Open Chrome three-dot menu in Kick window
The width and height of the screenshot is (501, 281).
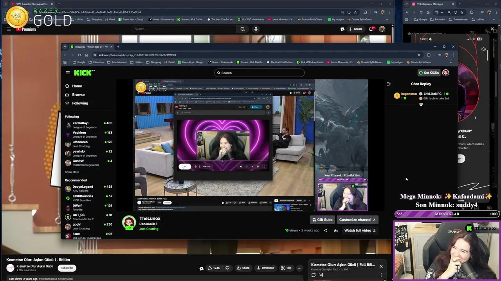click(x=453, y=55)
